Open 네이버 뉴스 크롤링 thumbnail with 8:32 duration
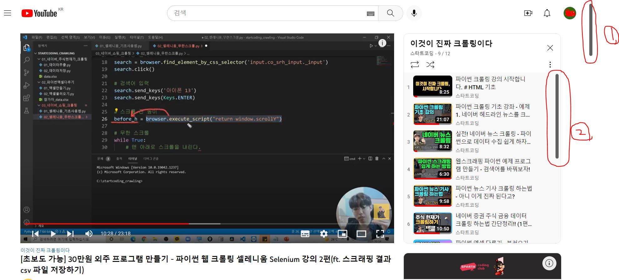The height and width of the screenshot is (280, 619). 433,141
